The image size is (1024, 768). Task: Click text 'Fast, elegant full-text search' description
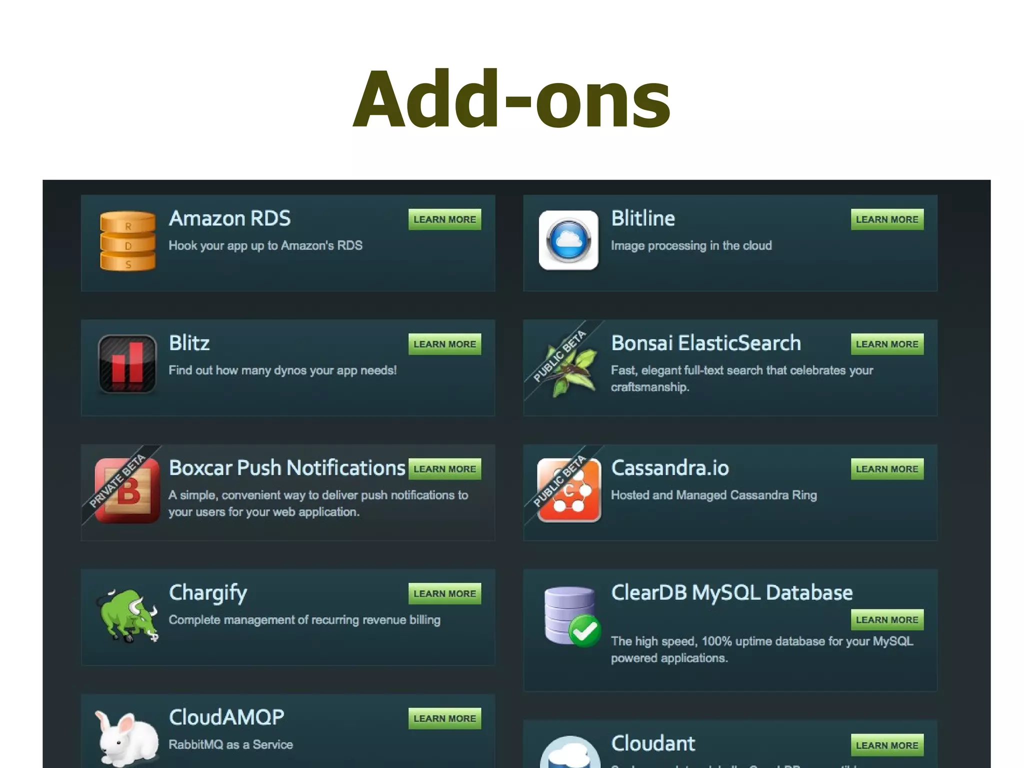tap(742, 378)
